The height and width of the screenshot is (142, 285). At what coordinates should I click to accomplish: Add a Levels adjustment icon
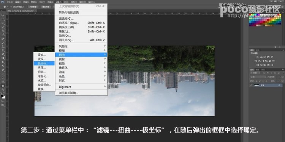point(261,57)
